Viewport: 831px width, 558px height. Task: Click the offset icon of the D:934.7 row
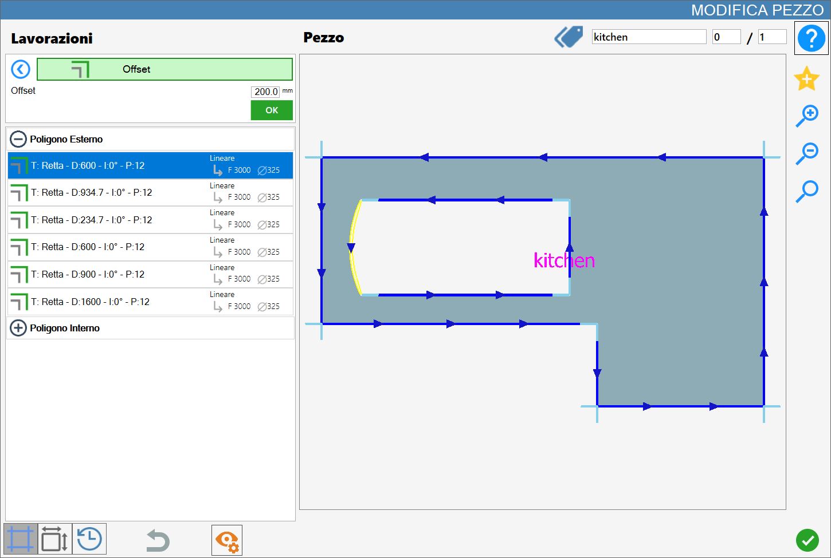click(x=19, y=193)
